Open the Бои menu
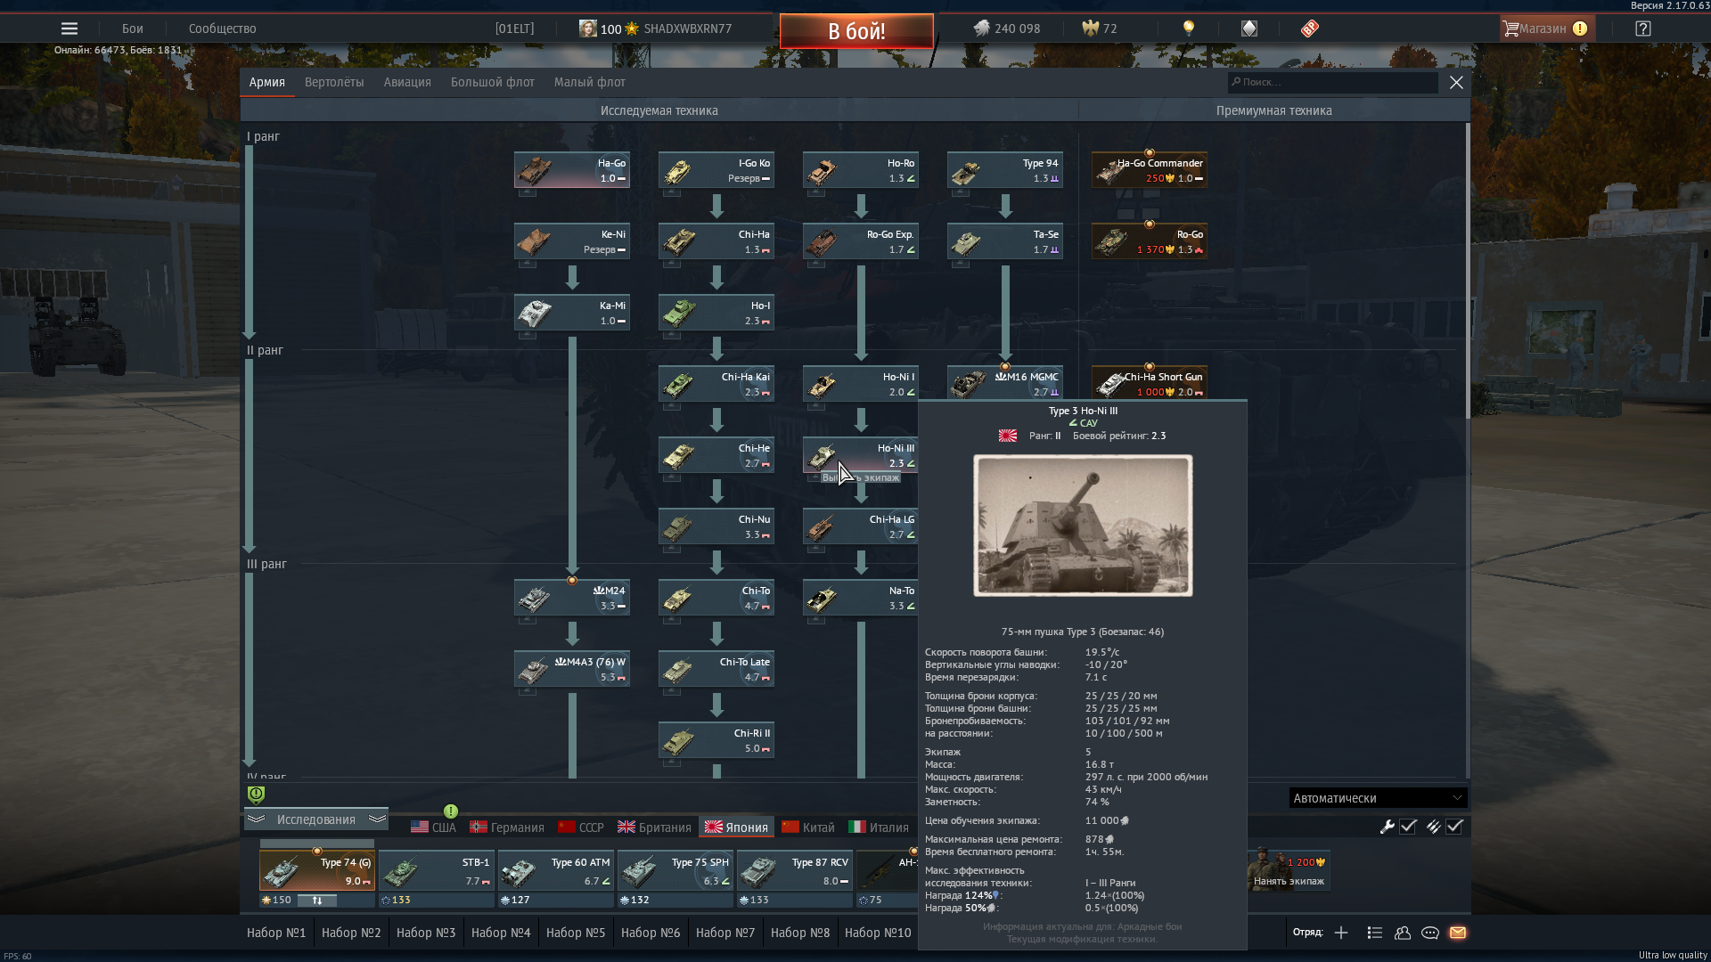The width and height of the screenshot is (1711, 962). (133, 29)
